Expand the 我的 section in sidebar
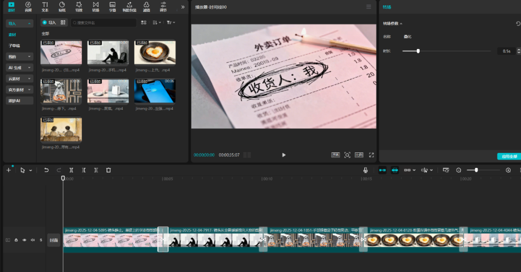This screenshot has height=272, width=521. coord(19,57)
